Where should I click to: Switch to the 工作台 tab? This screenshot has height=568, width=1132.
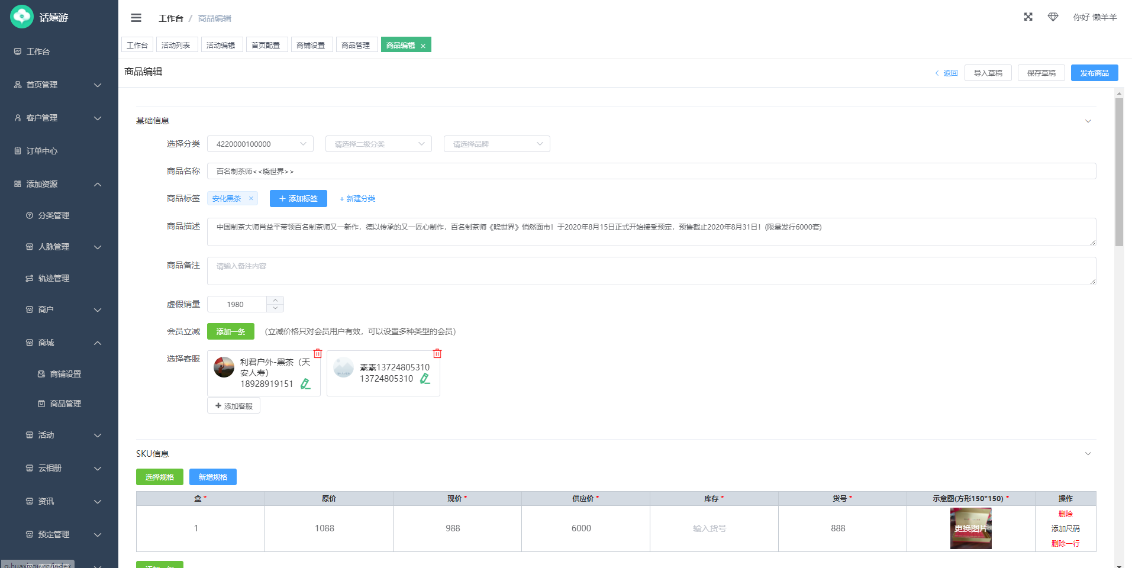pyautogui.click(x=137, y=45)
